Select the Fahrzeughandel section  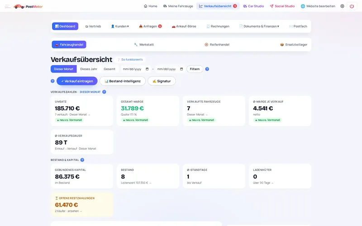click(x=69, y=44)
